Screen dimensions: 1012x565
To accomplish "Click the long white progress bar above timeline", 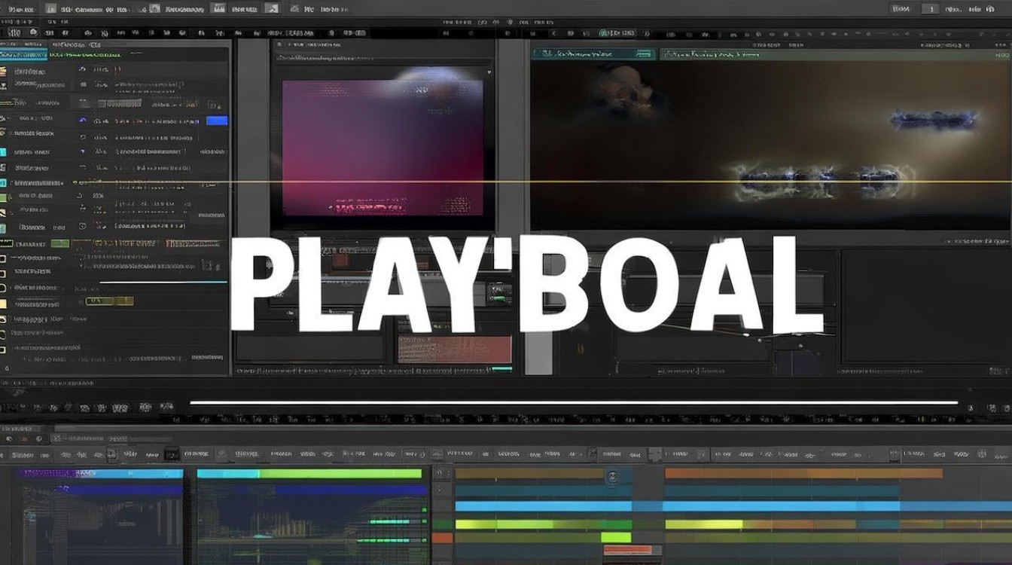I will tap(574, 402).
